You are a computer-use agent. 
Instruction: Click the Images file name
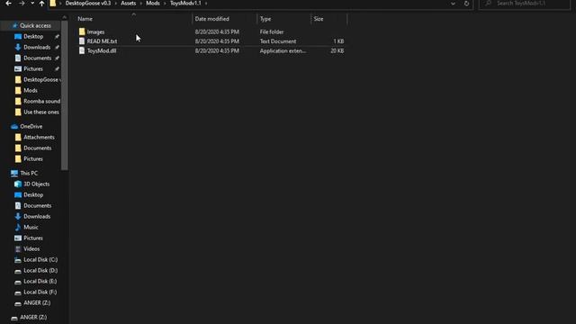click(95, 32)
